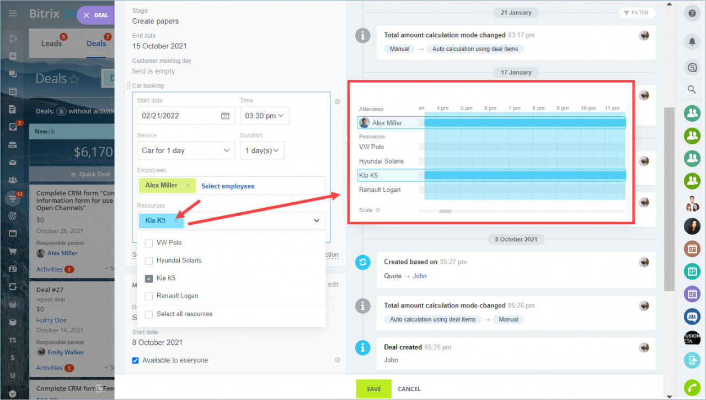Select Alex Miller row in attendees planner
The height and width of the screenshot is (400, 706).
pos(491,123)
